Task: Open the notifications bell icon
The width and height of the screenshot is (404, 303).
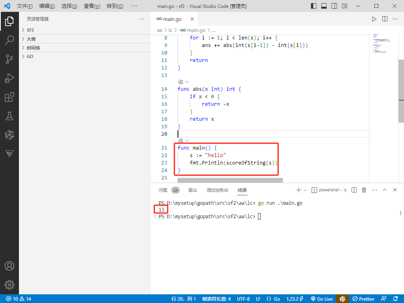Action: tap(395, 299)
